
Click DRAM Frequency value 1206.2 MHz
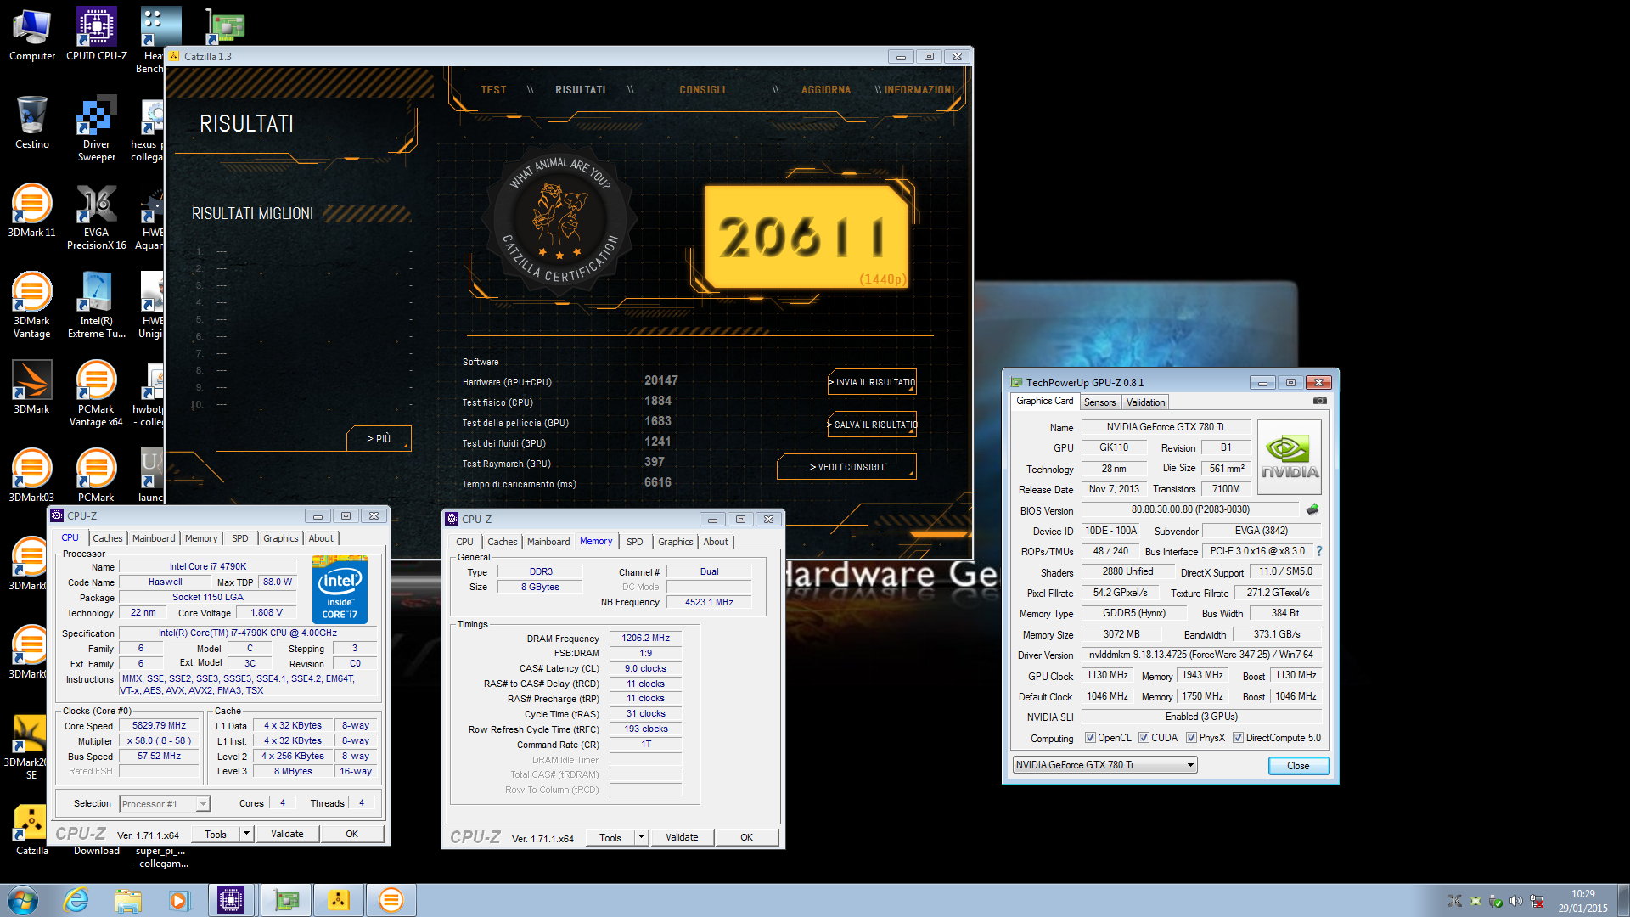pos(645,639)
